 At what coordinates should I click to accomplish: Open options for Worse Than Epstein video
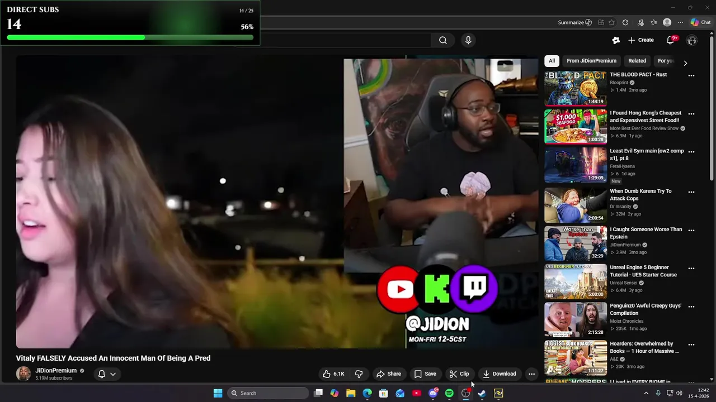tap(691, 230)
